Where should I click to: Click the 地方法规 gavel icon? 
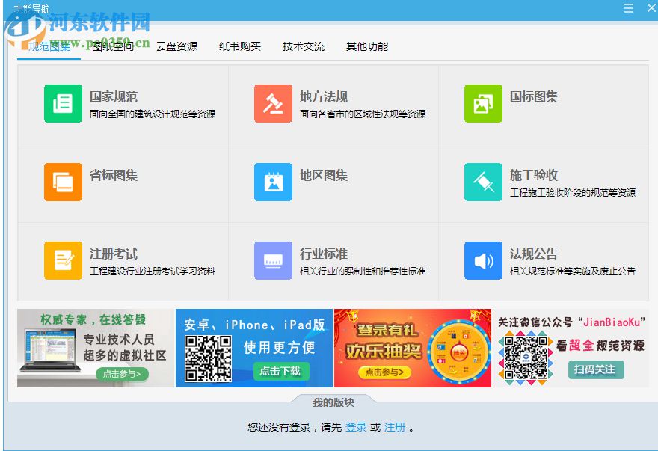pyautogui.click(x=273, y=103)
